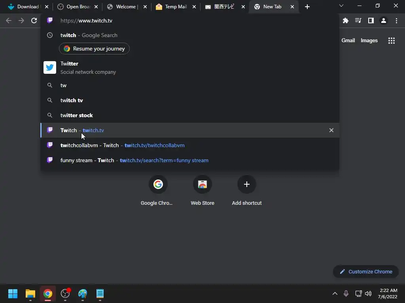Show hidden system tray icons
The width and height of the screenshot is (405, 303).
point(335,294)
